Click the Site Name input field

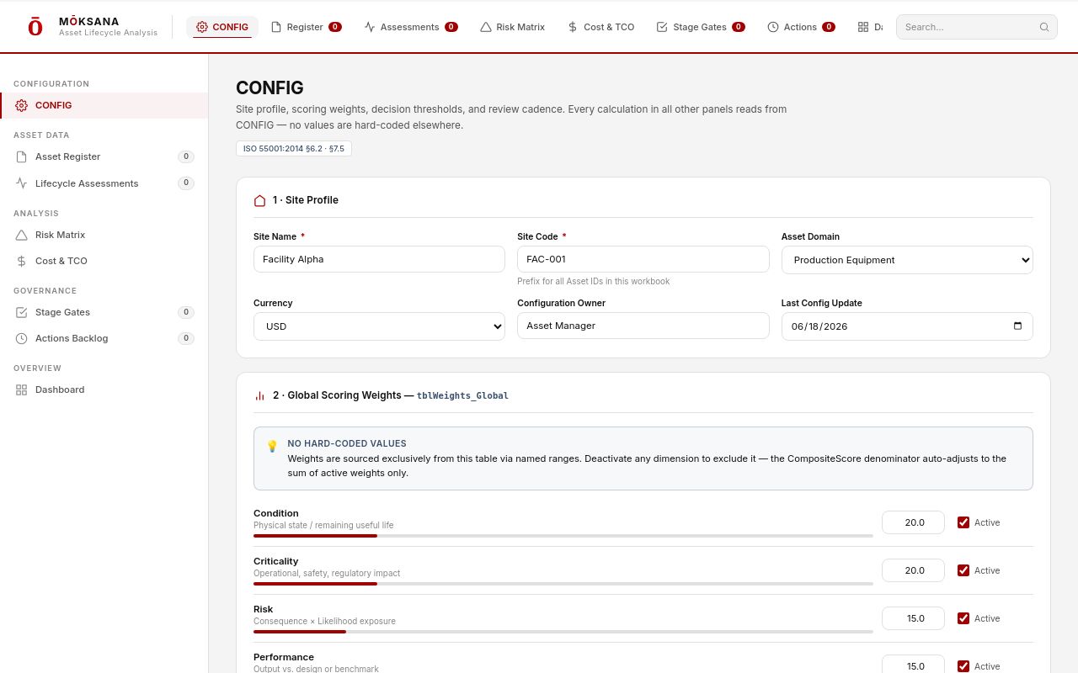(379, 259)
